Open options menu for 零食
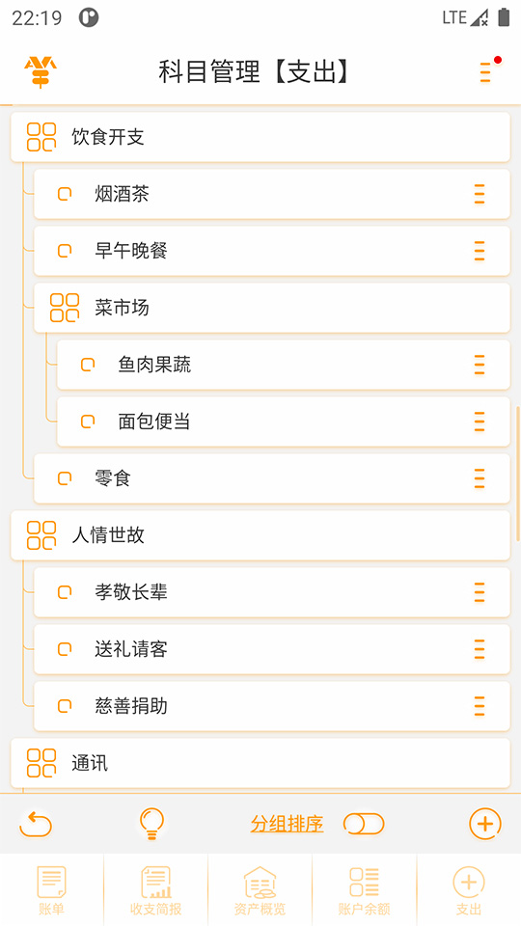 [x=480, y=478]
